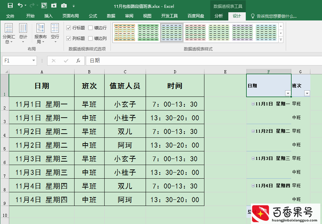Switch to the 页面布局 tab
Image resolution: width=322 pixels, height=224 pixels.
(71, 16)
